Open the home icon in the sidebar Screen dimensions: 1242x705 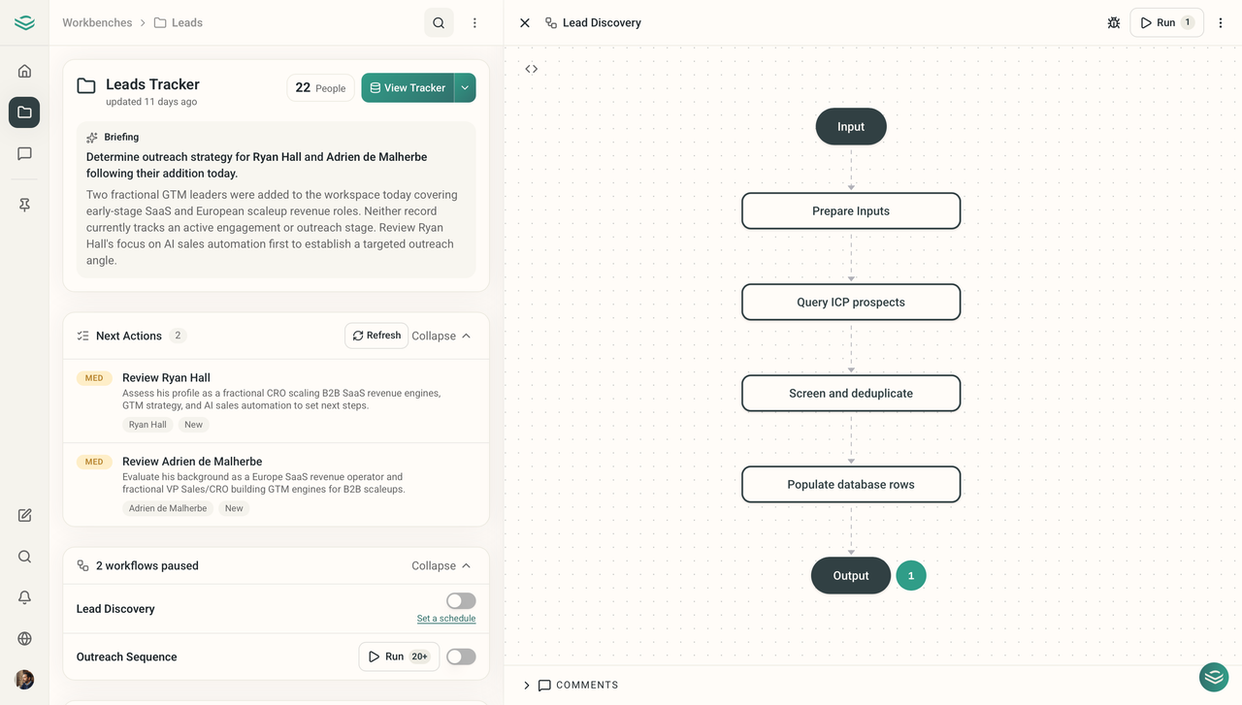pos(24,71)
